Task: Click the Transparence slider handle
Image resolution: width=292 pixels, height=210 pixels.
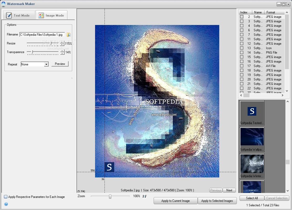Action: point(32,52)
